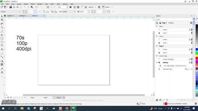The image size is (198, 111).
Task: Select the blue swatch in color palette
Action: point(197,49)
